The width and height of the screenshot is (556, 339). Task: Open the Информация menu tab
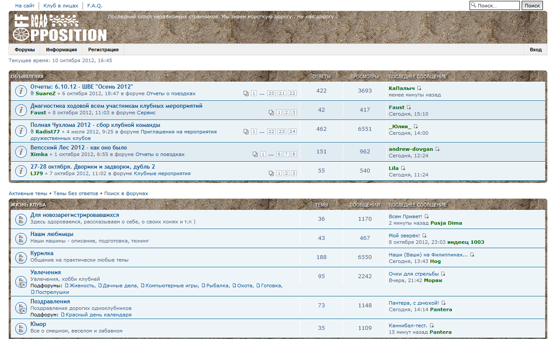(61, 50)
